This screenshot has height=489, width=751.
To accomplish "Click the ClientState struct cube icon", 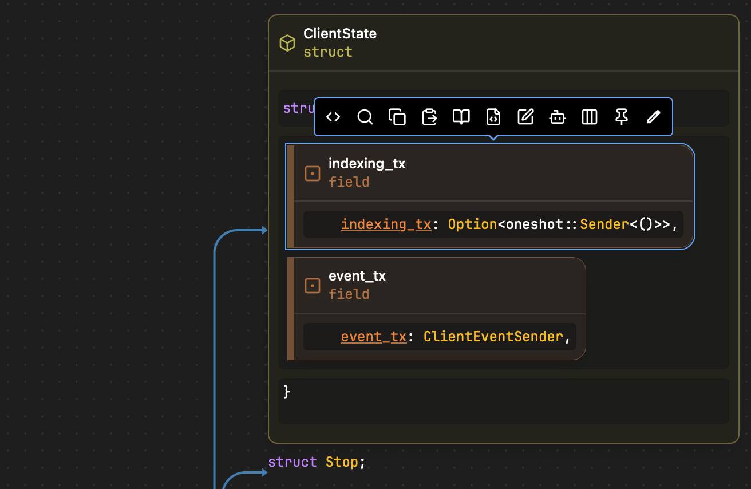I will point(287,43).
